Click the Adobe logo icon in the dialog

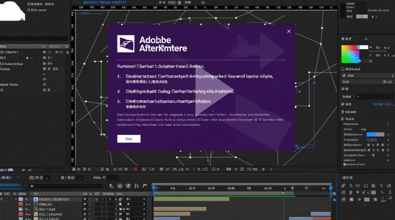click(x=126, y=44)
